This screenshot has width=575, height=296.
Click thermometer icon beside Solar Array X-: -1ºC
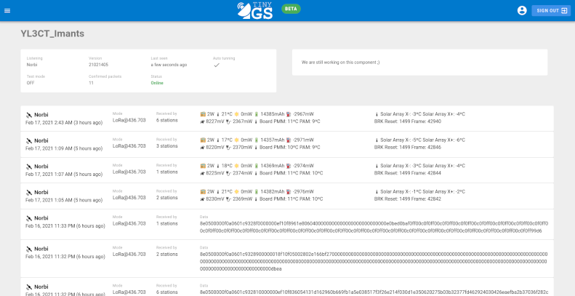point(377,191)
